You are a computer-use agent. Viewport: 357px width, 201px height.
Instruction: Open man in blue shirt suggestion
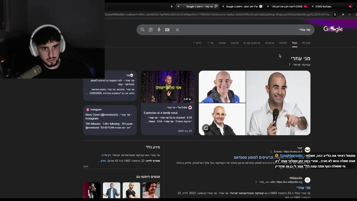click(x=112, y=190)
